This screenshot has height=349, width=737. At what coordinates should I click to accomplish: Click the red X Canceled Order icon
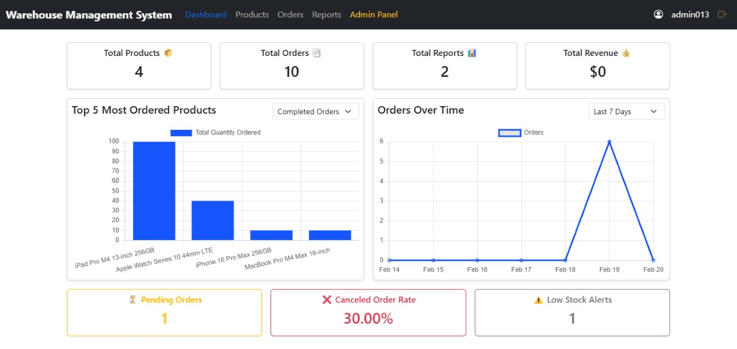pyautogui.click(x=327, y=300)
